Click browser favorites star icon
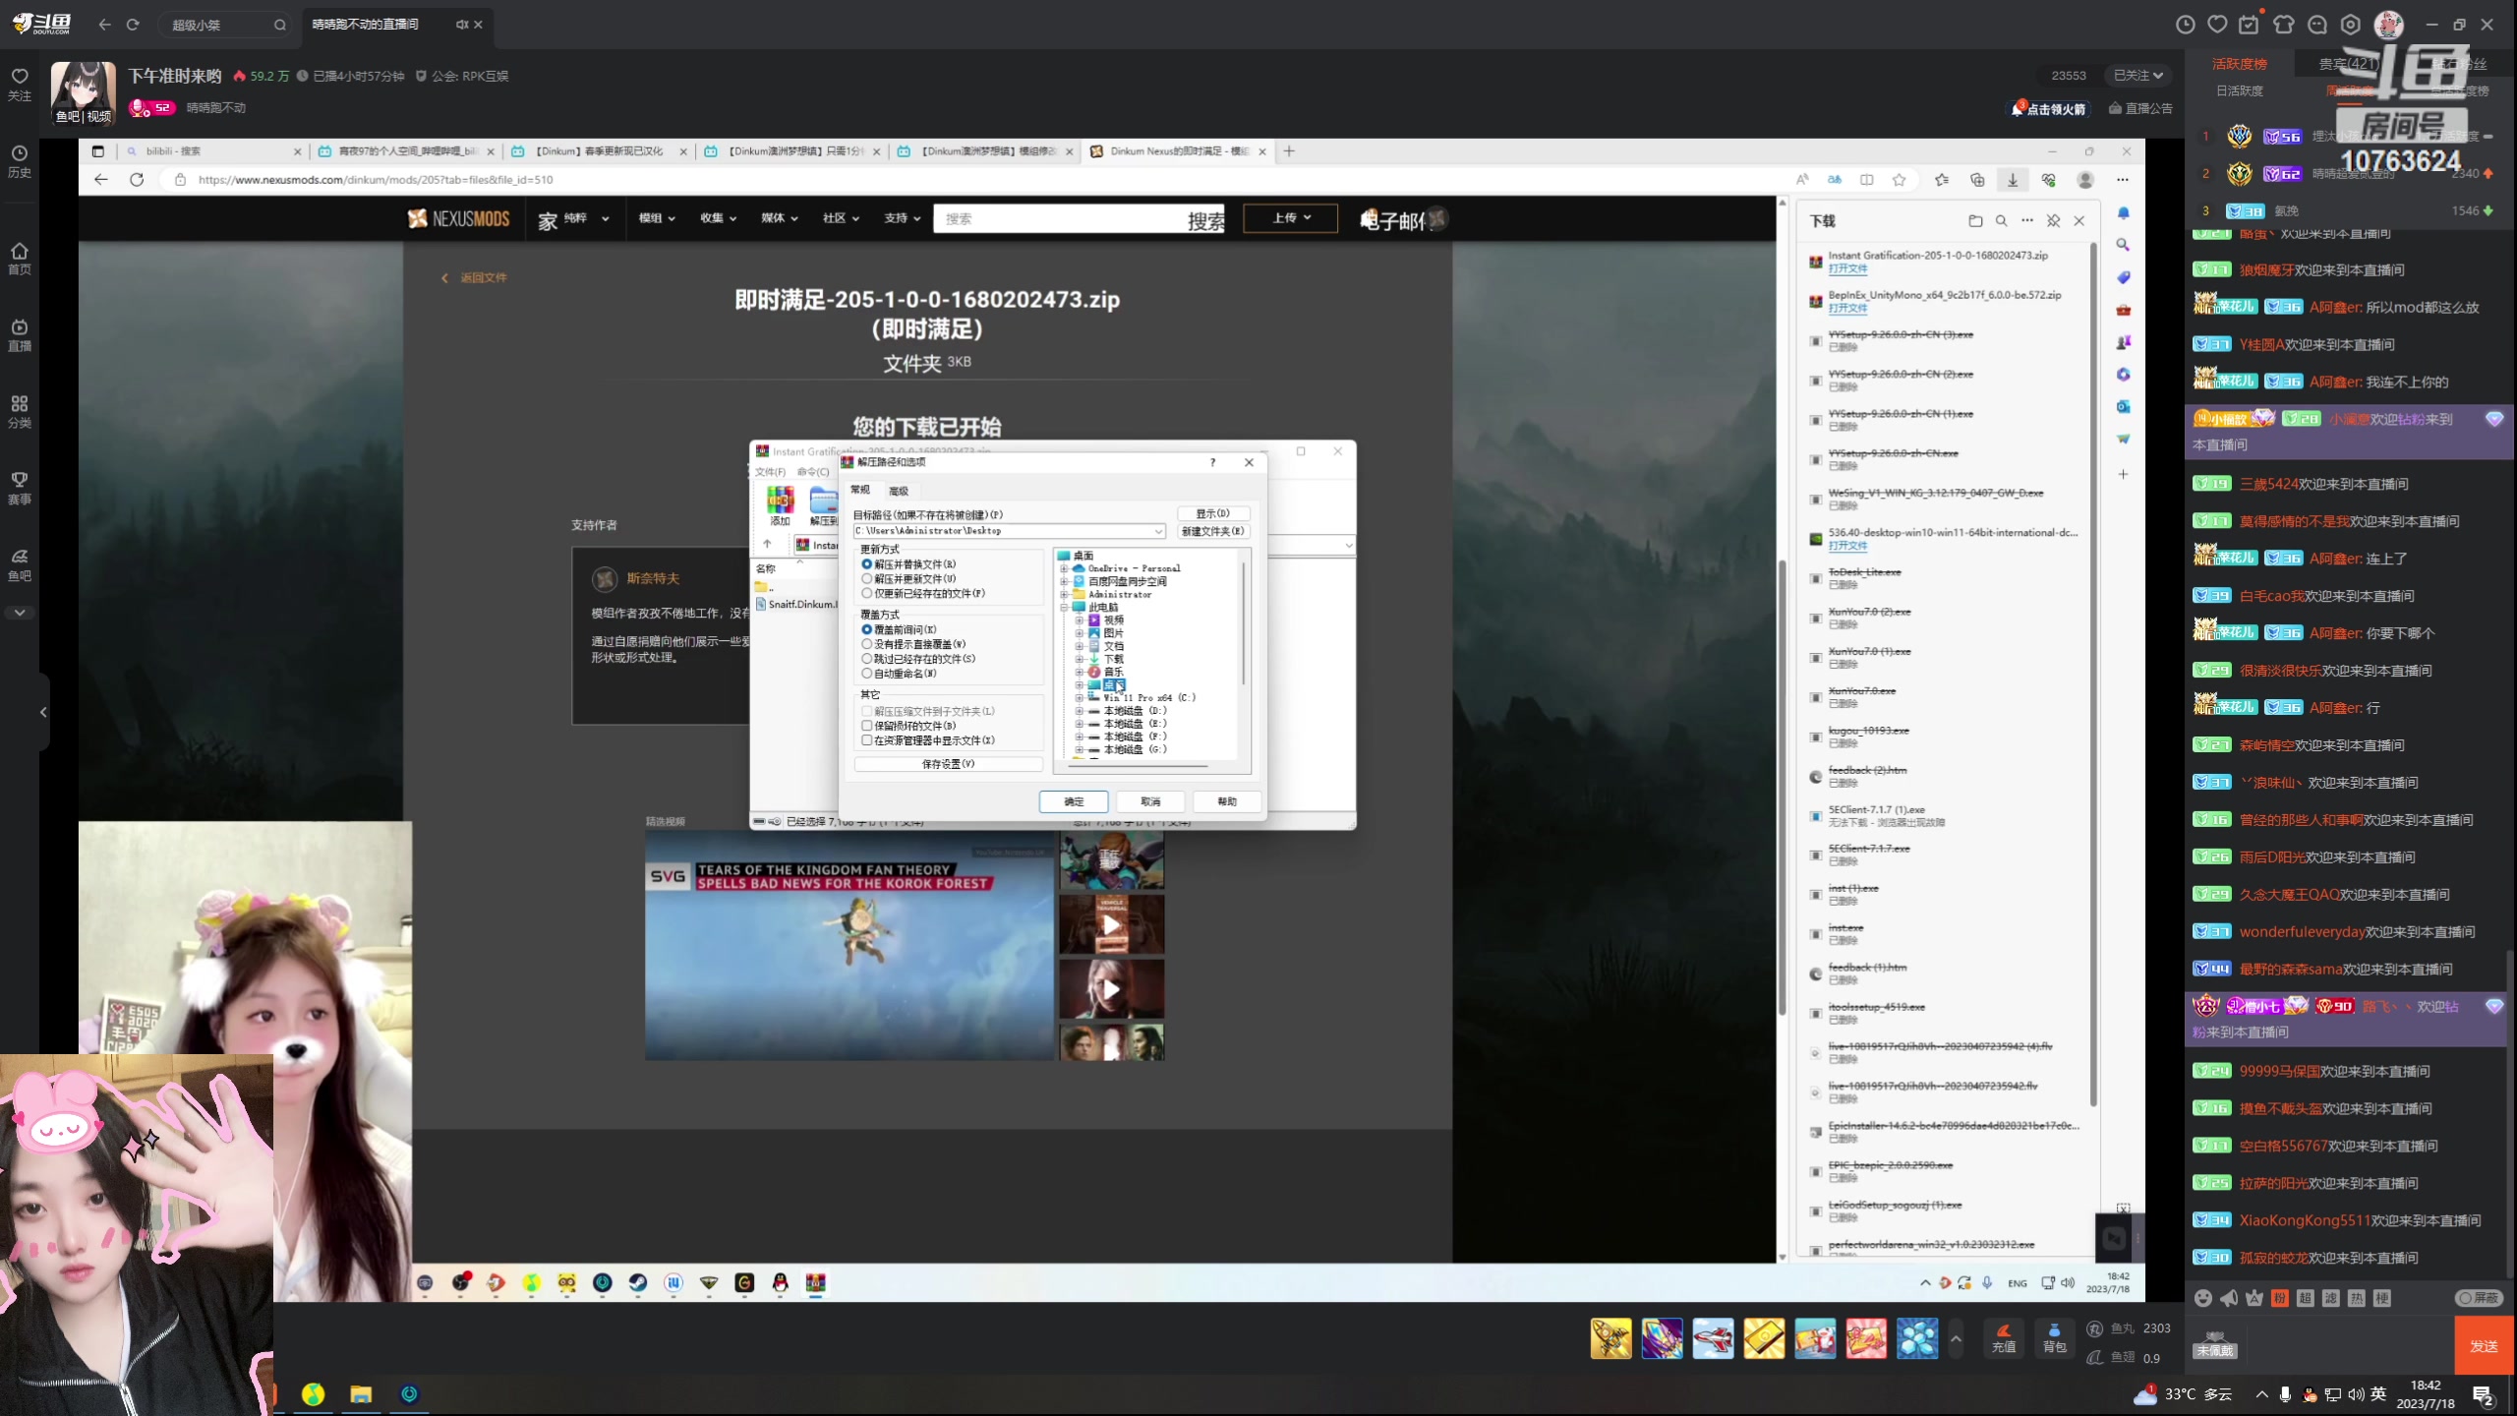The image size is (2517, 1416). click(1900, 180)
